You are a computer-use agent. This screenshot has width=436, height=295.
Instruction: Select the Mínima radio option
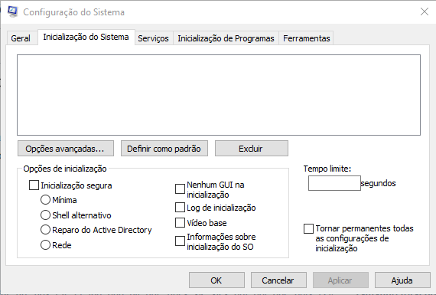click(x=45, y=200)
